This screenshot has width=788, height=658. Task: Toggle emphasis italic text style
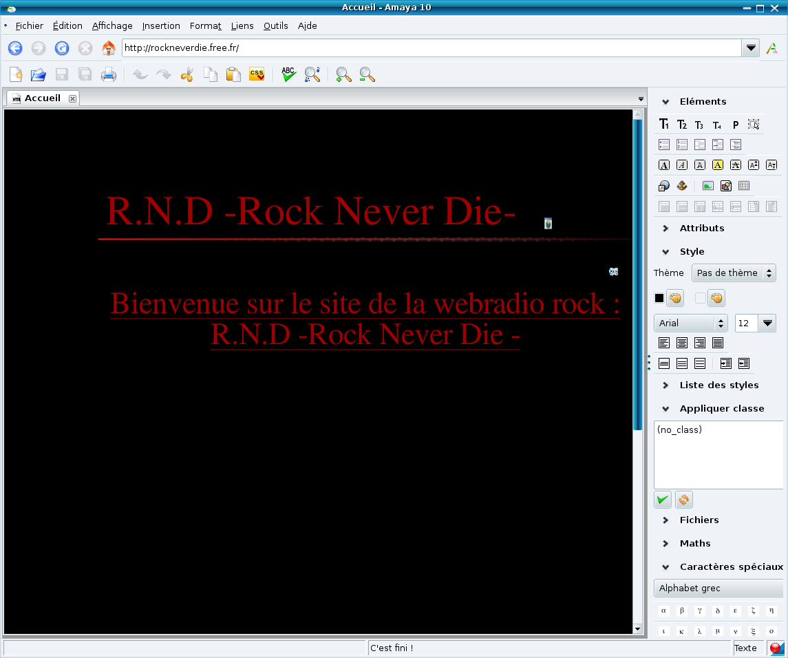point(681,165)
